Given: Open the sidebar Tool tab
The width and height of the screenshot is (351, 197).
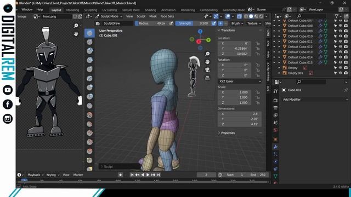Looking at the screenshot, I should coord(268,43).
